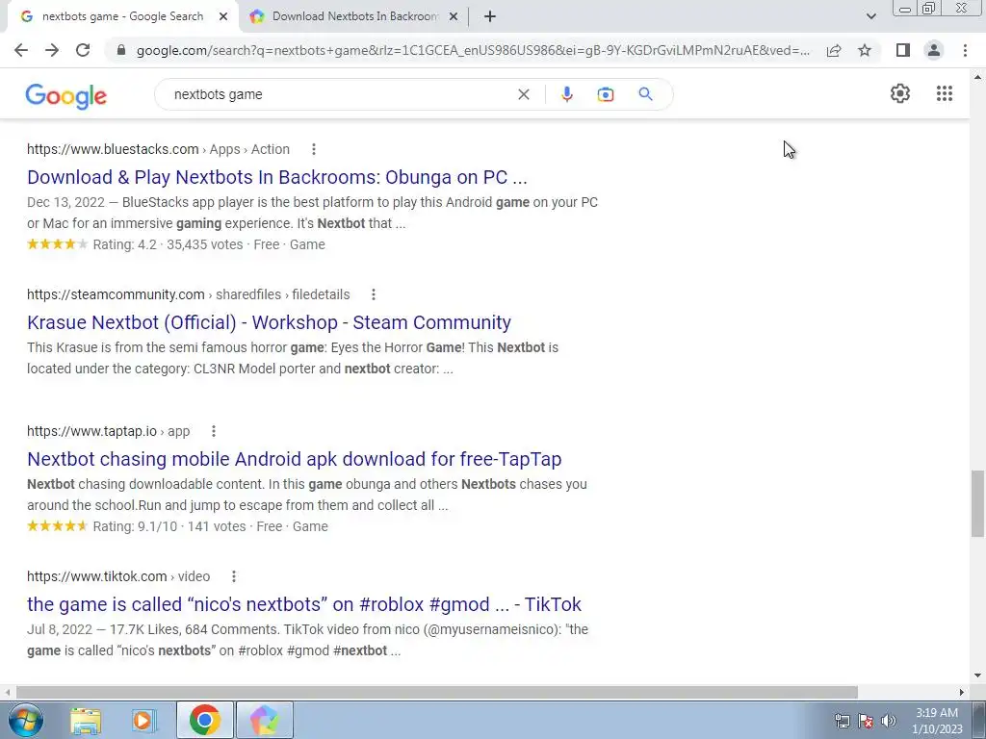Click the address bar URL

pos(473,50)
